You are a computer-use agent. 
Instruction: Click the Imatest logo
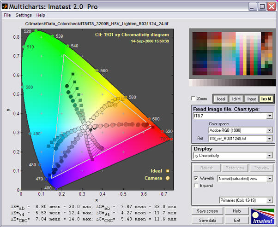263,216
